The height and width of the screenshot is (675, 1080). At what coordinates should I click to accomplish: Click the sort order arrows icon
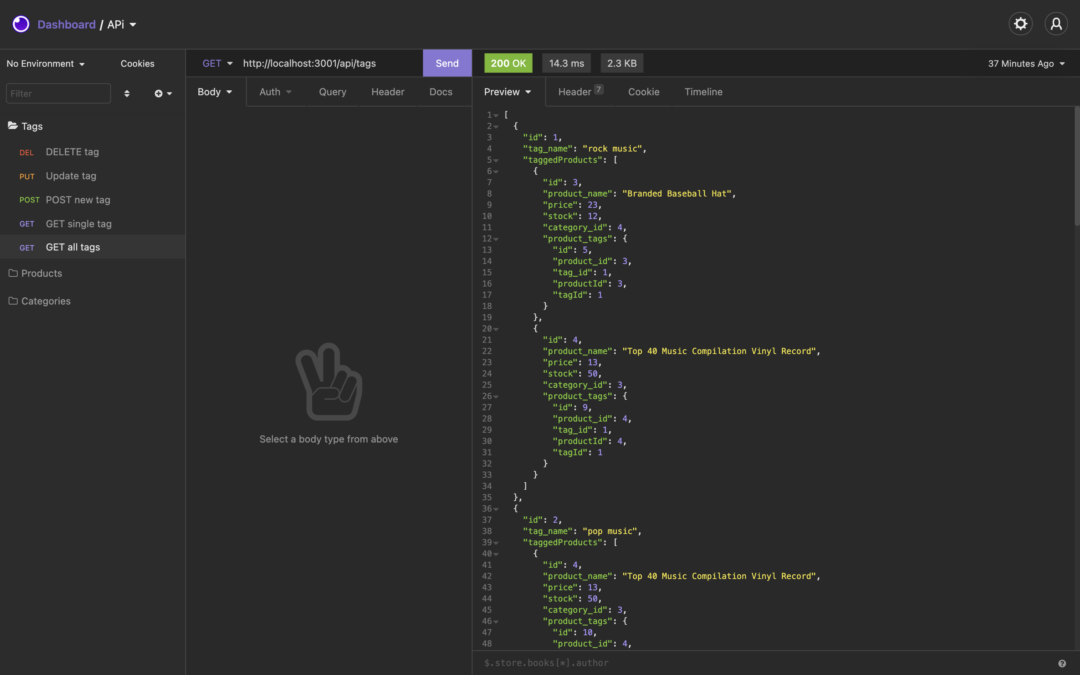pos(127,93)
